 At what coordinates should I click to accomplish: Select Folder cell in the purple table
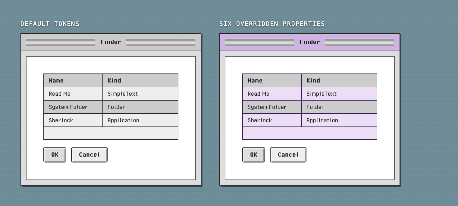point(339,107)
